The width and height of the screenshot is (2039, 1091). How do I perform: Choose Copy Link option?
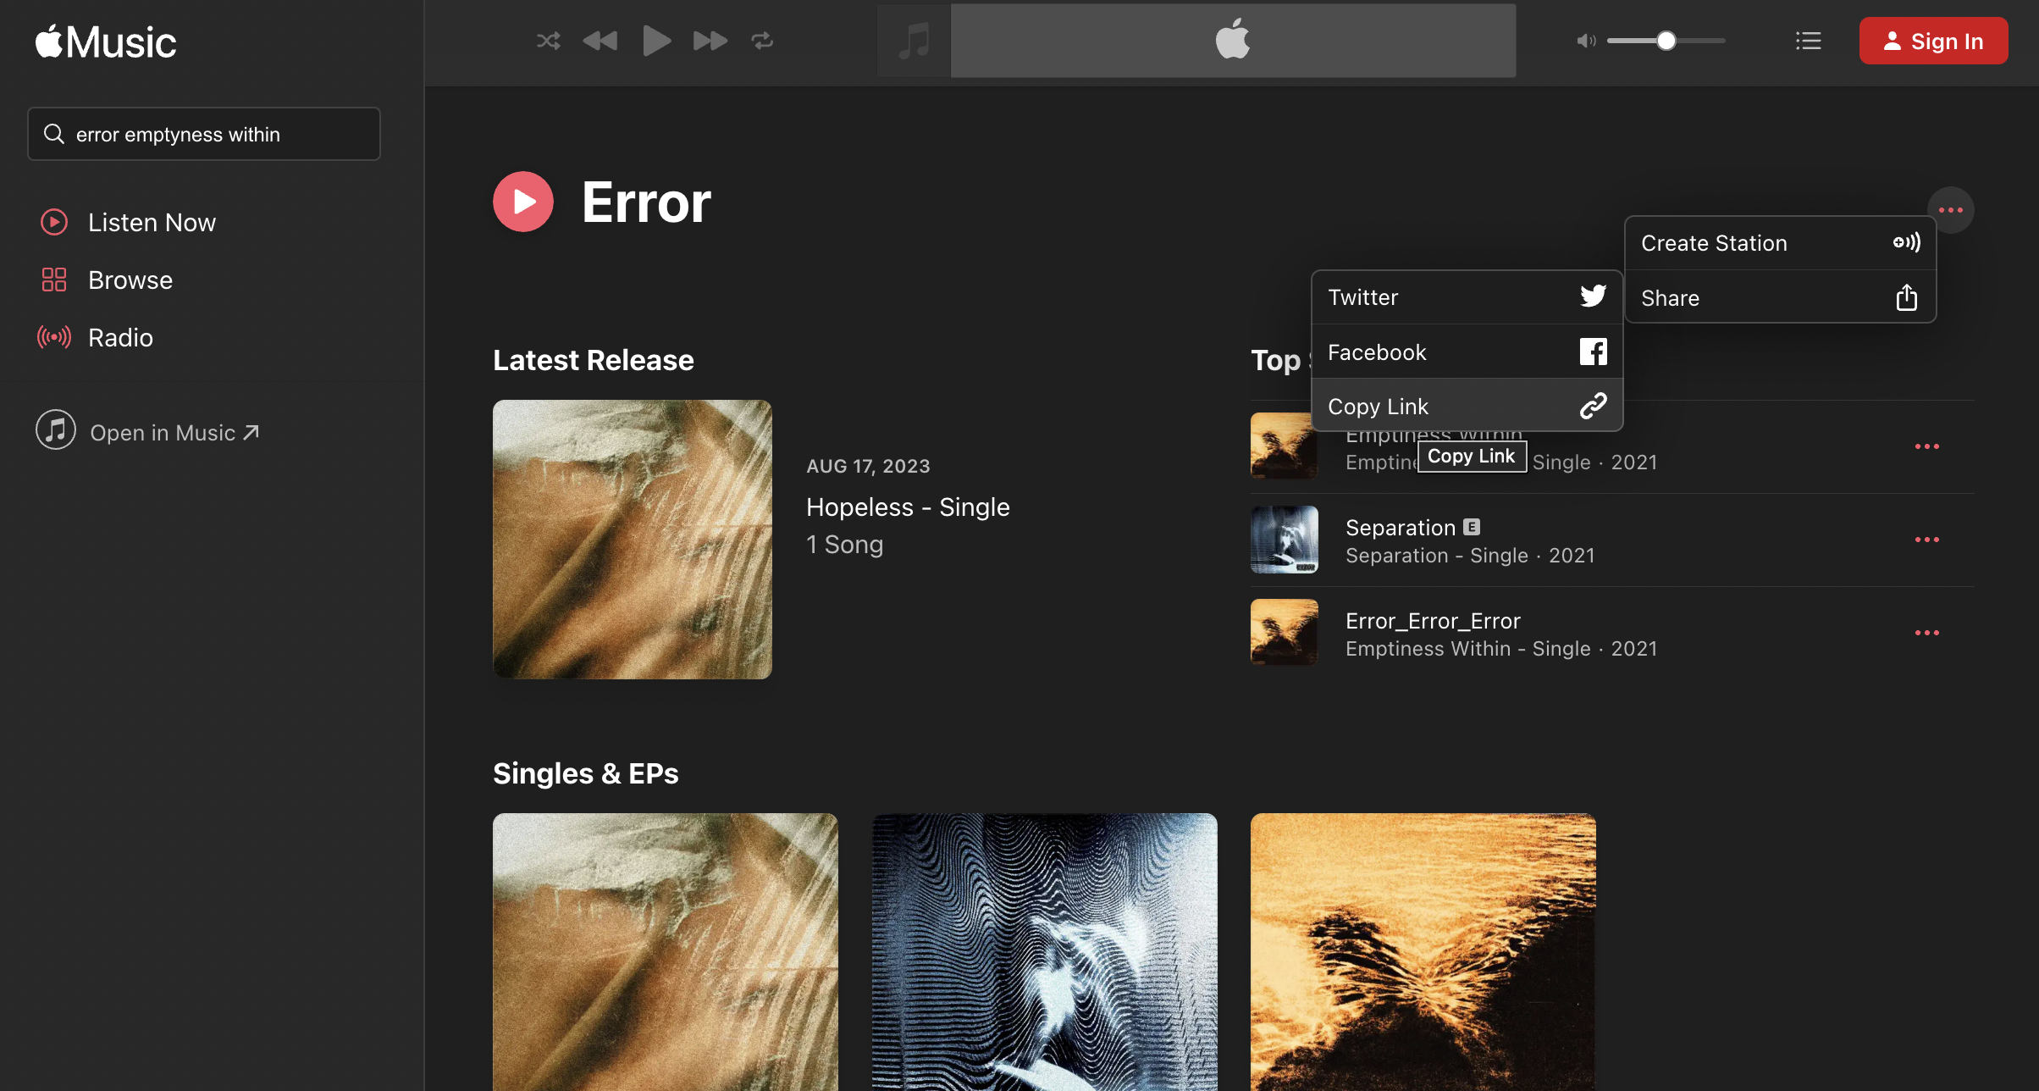point(1467,406)
